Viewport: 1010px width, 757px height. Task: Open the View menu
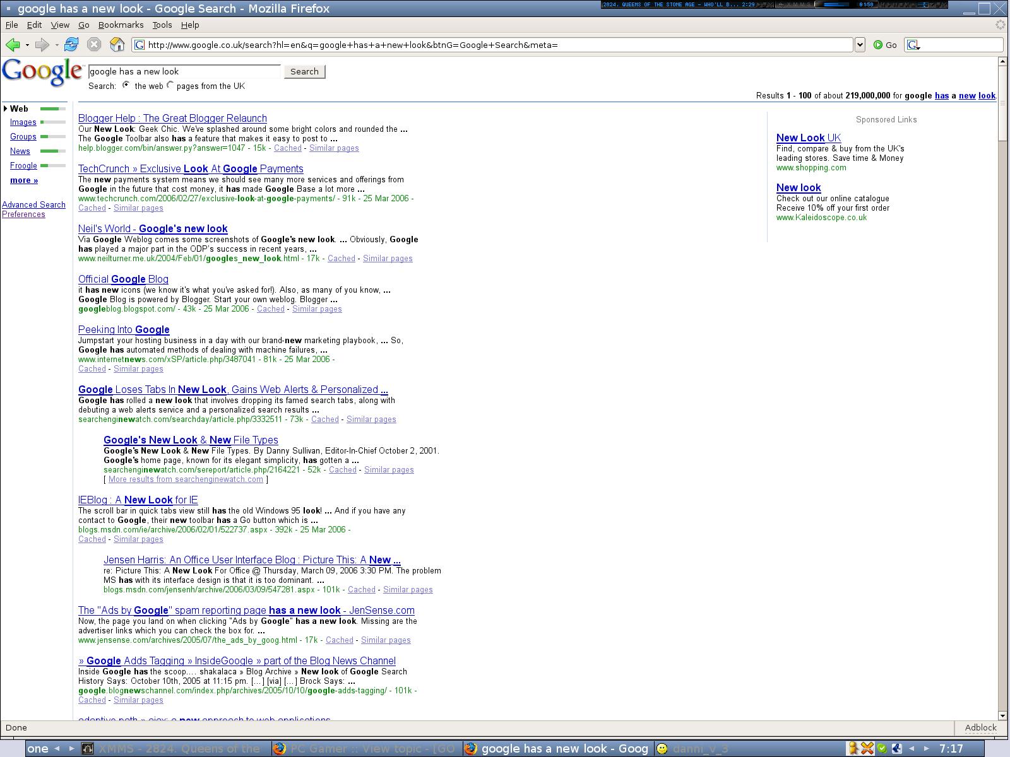pos(60,25)
